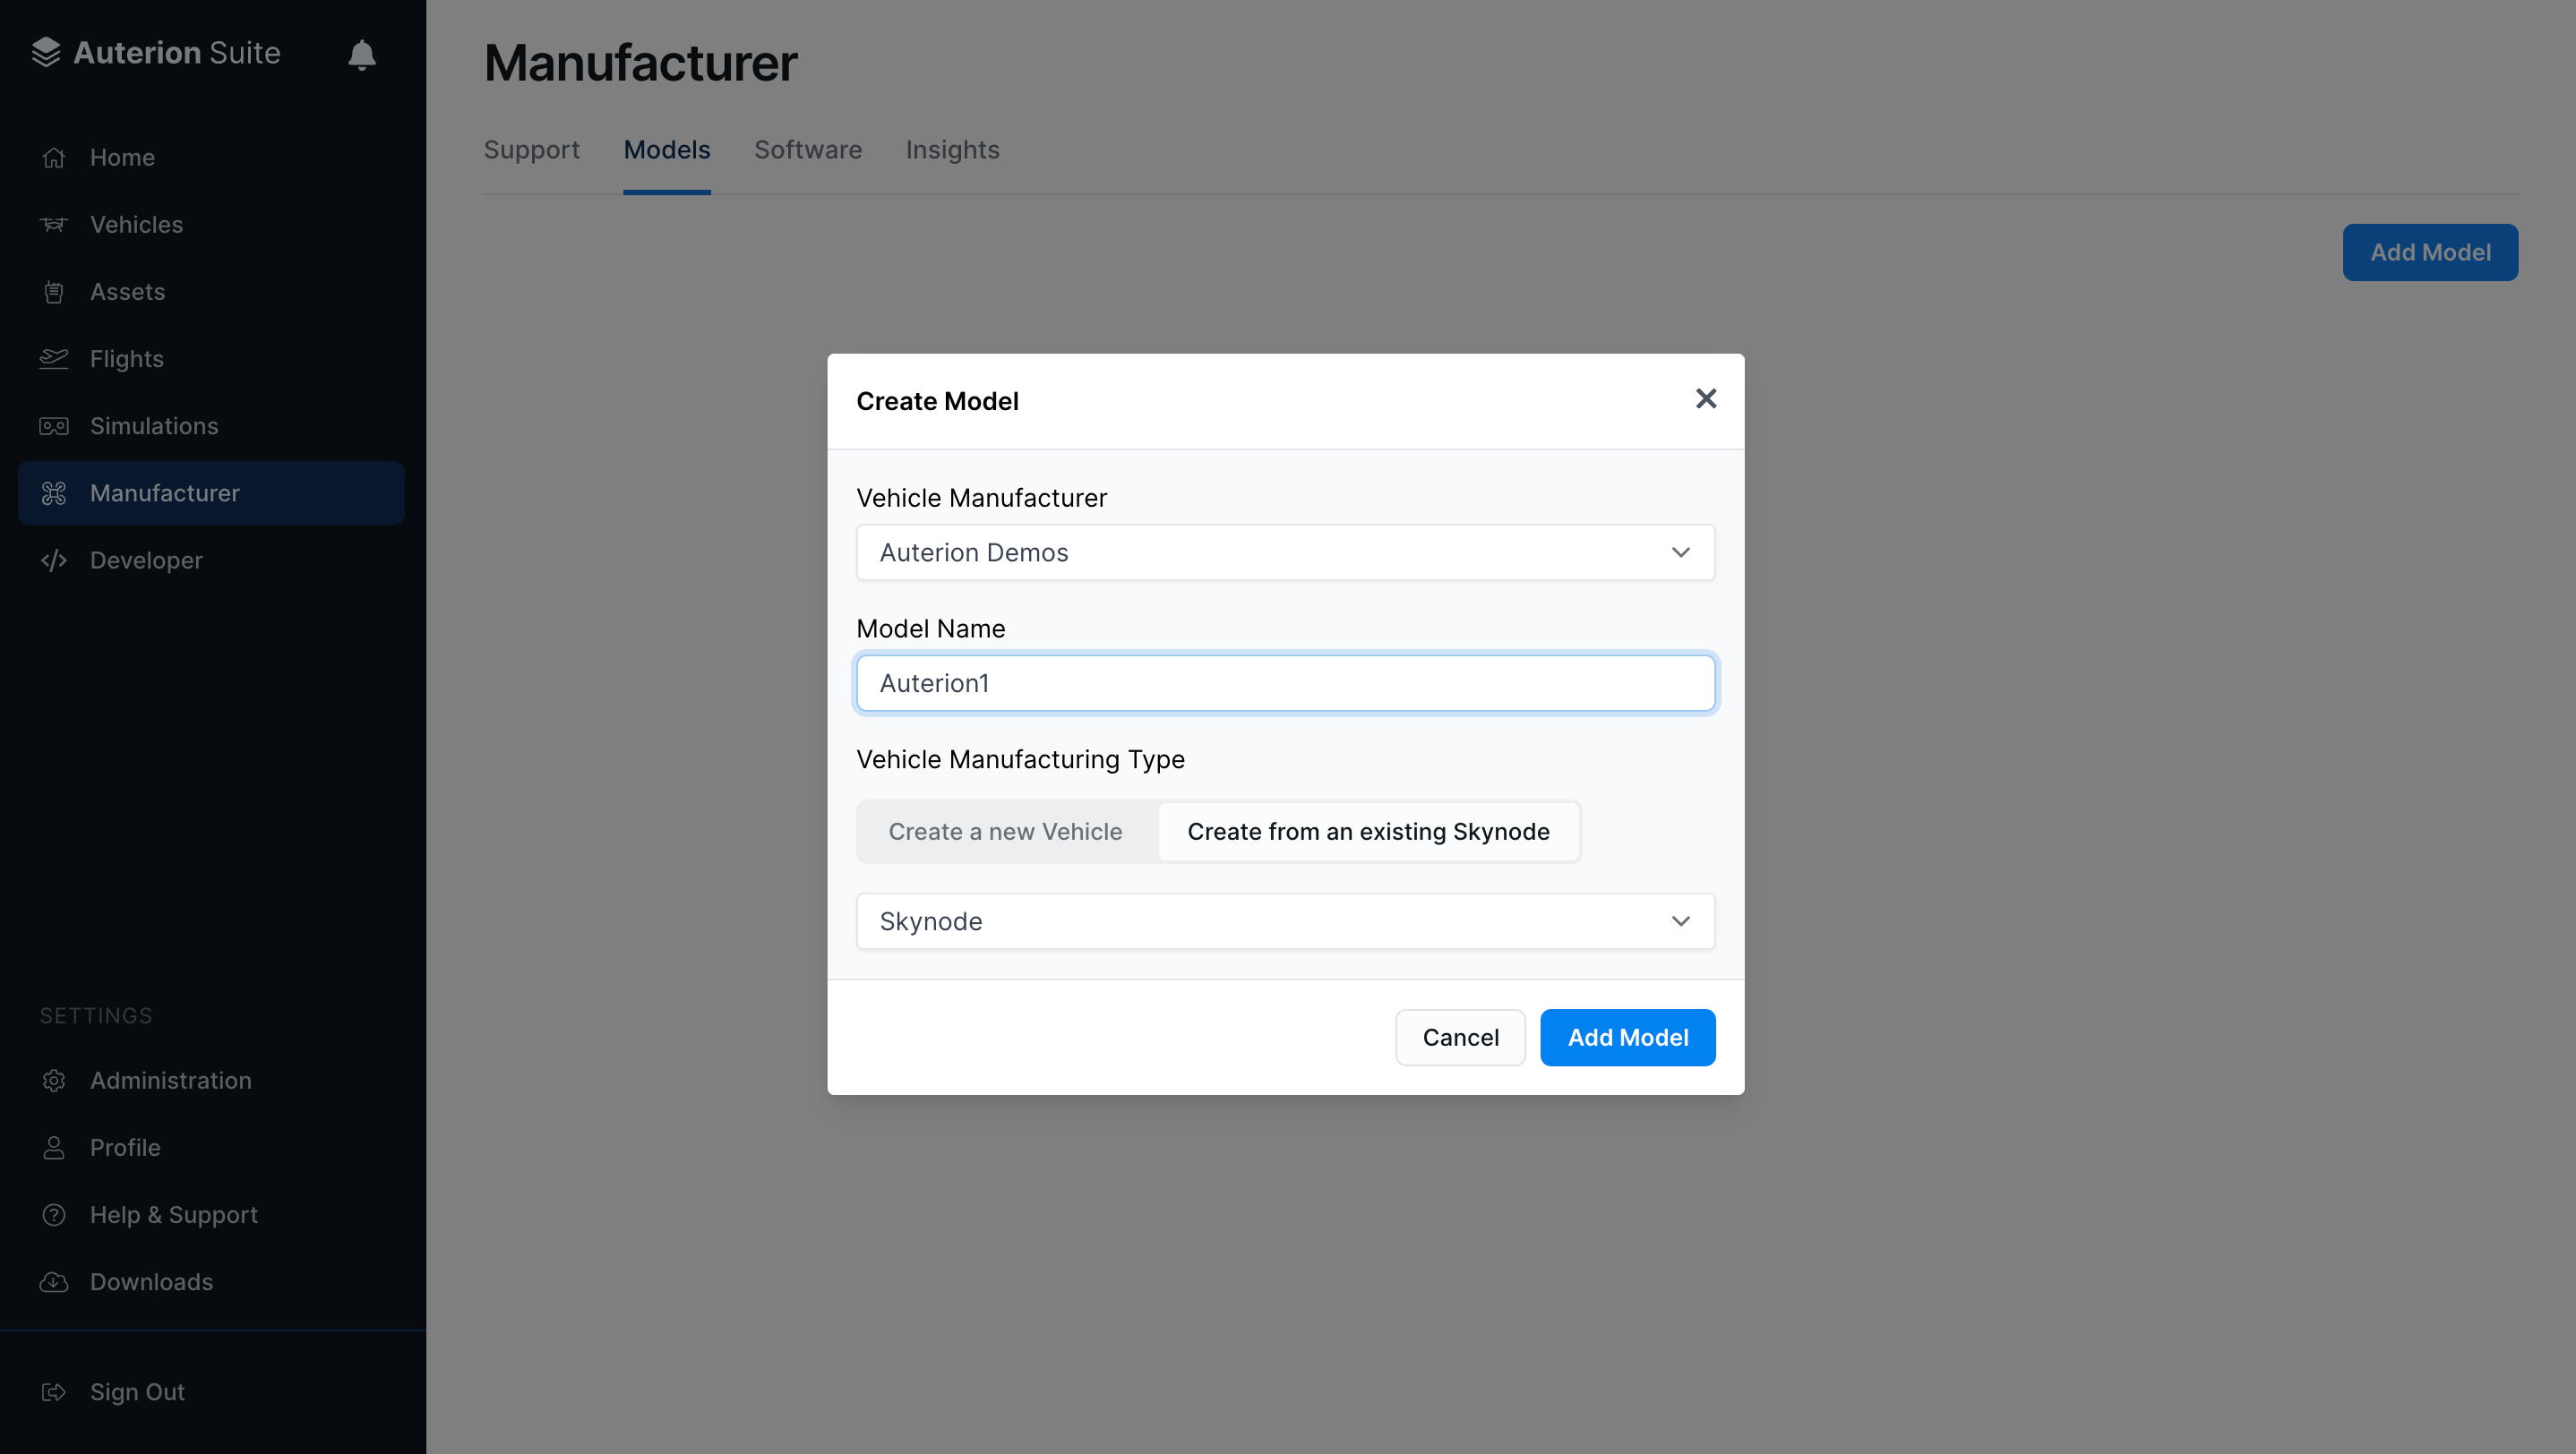Screen dimensions: 2576x1454
Task: Click the Sign Out arrow icon
Action: pyautogui.click(x=54, y=1392)
